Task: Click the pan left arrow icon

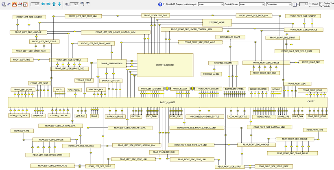Action: click(43, 4)
